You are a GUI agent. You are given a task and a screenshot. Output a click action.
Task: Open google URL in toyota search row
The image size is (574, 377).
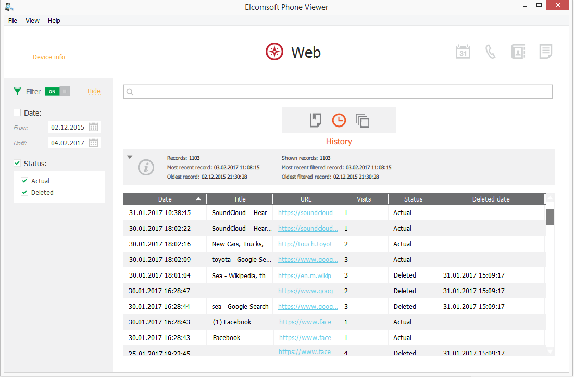point(308,259)
